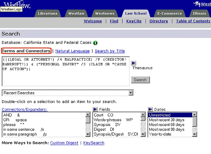Image resolution: width=211 pixels, height=154 pixels.
Task: Click up arrow of Dates list scrollbar
Action: [194, 115]
